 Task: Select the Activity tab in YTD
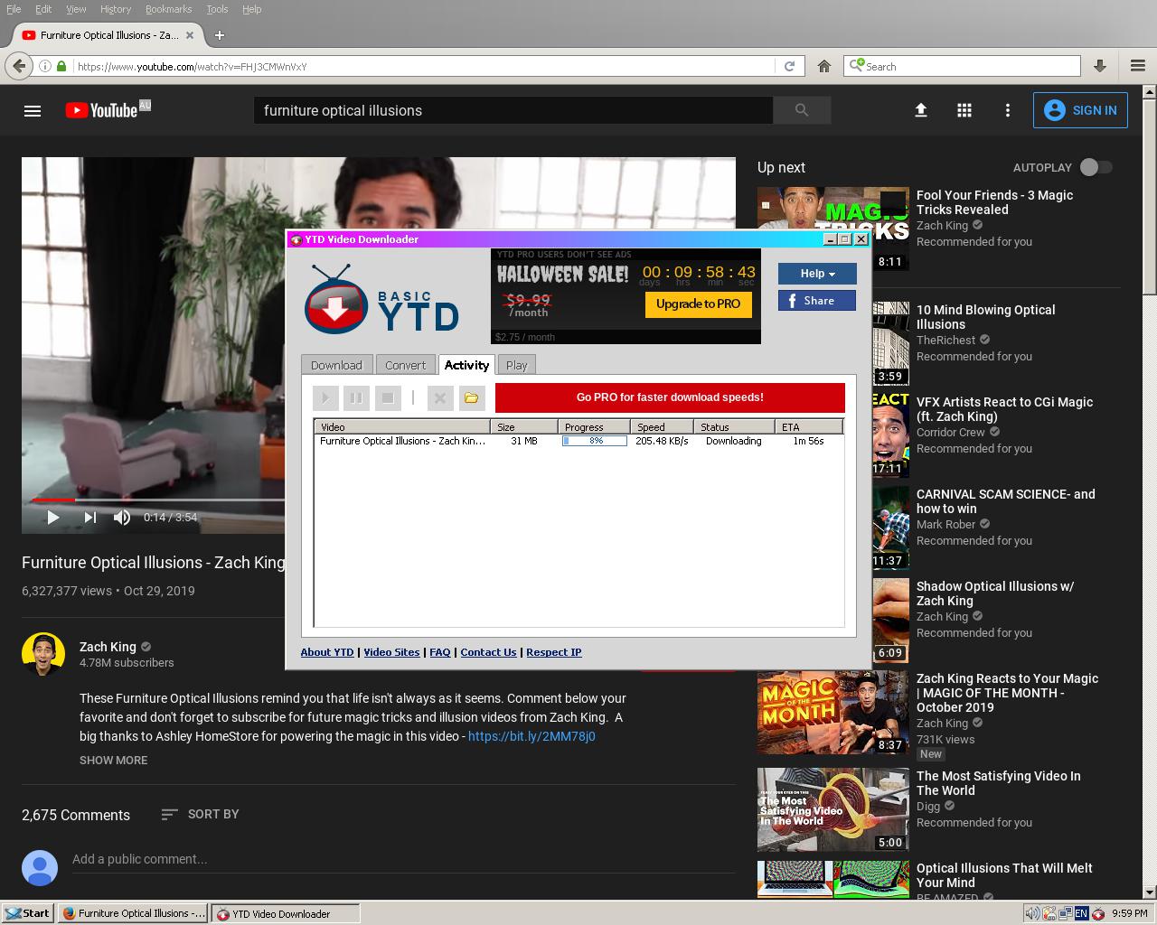(466, 364)
